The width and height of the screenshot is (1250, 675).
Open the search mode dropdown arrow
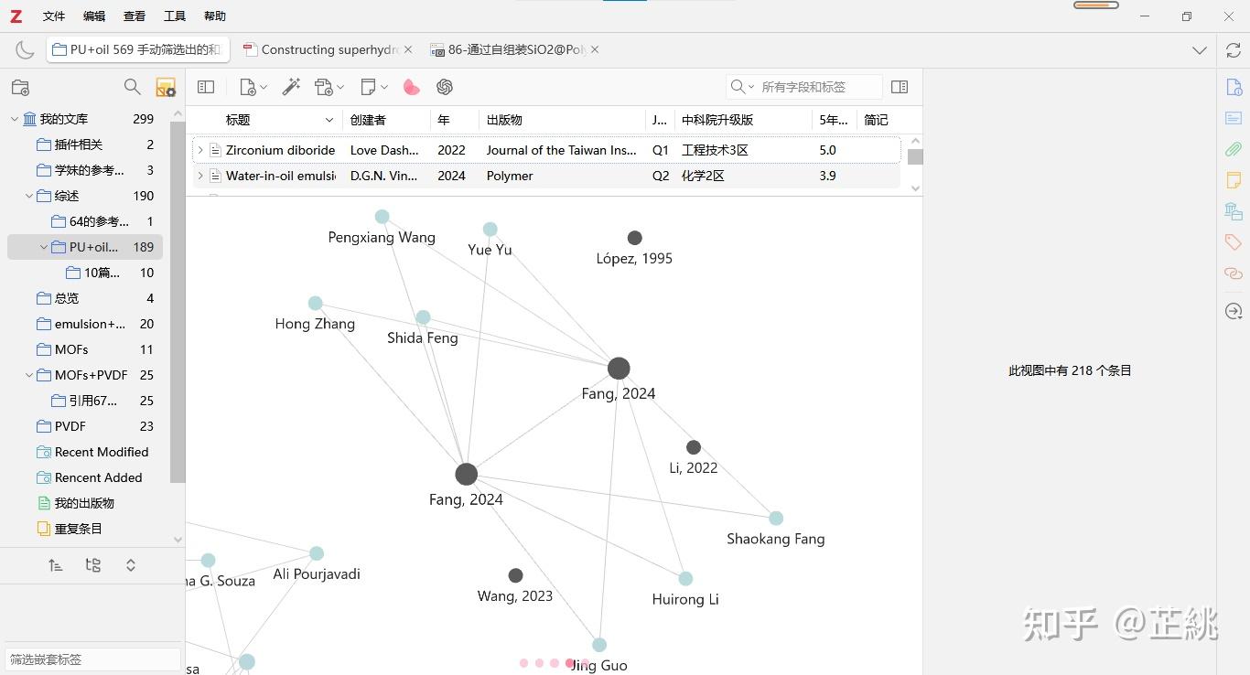click(751, 87)
